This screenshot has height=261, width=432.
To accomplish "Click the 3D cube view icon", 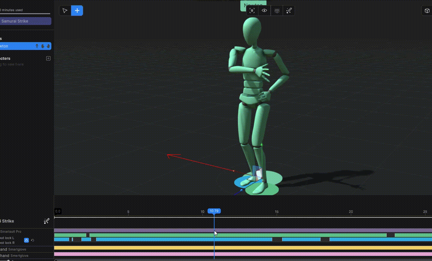I will pos(427,11).
